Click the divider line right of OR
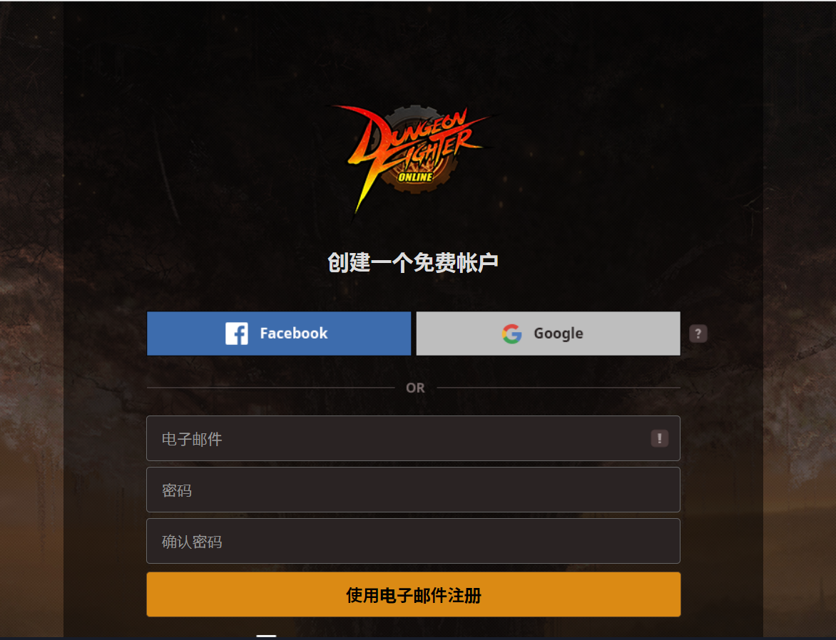Screen dimensions: 836x640 [x=559, y=388]
